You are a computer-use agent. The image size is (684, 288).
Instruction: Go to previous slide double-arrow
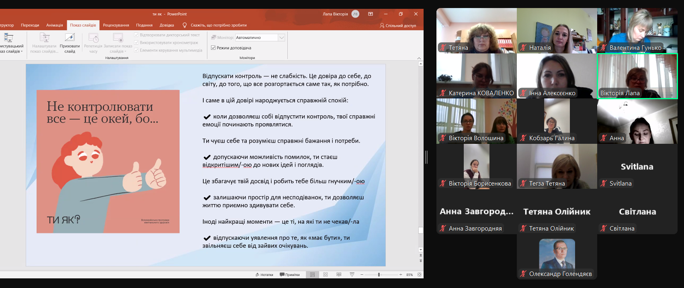[x=421, y=255]
